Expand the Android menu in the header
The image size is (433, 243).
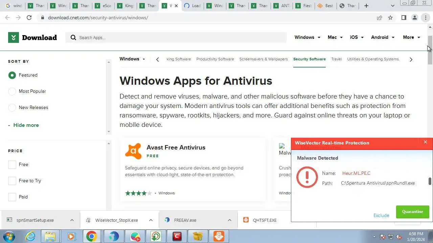point(383,37)
